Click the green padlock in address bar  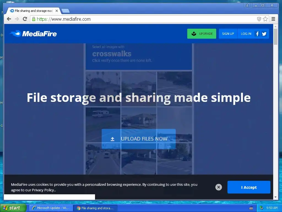34,19
